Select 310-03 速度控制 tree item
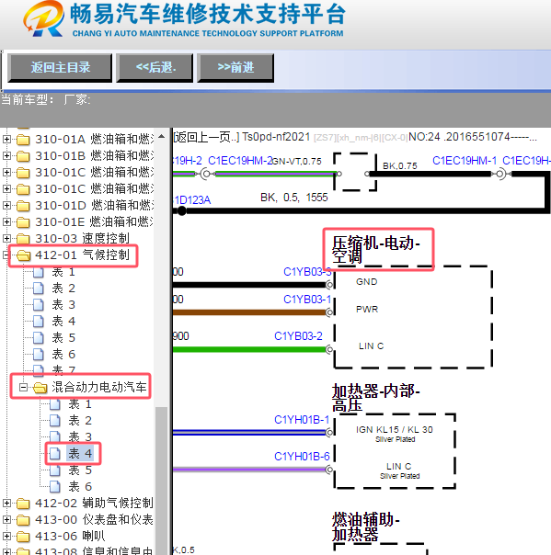Screen dimensions: 551x555 click(82, 238)
